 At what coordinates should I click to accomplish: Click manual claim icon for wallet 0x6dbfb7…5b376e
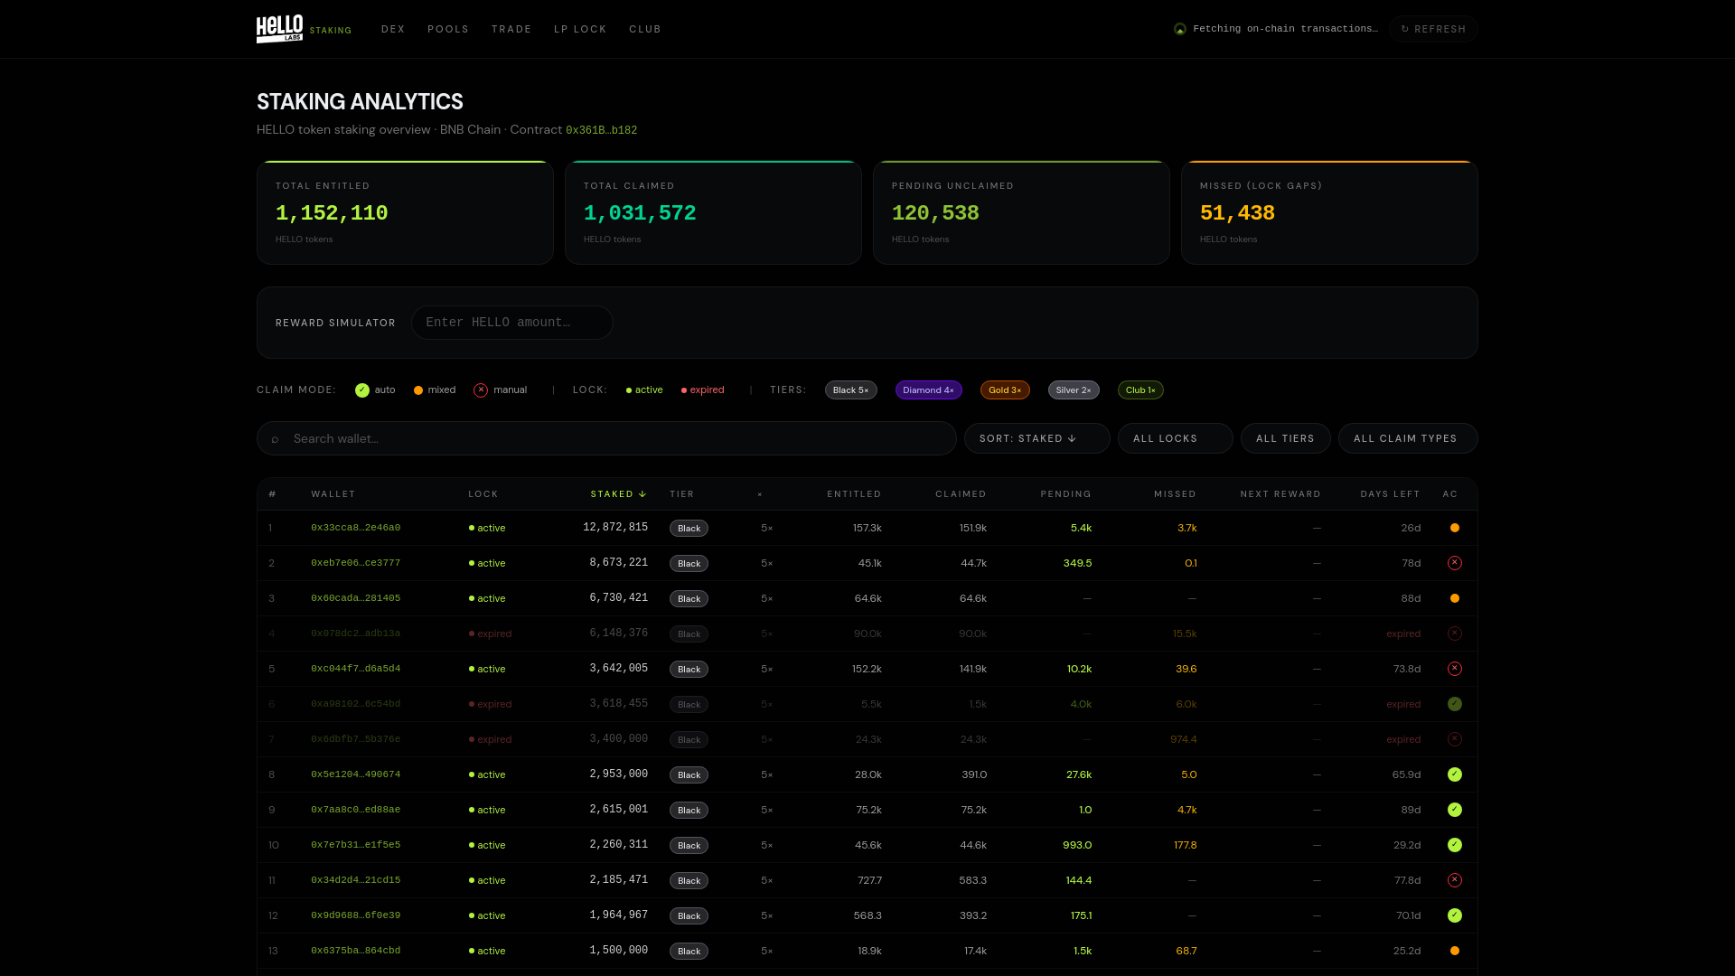(1455, 739)
